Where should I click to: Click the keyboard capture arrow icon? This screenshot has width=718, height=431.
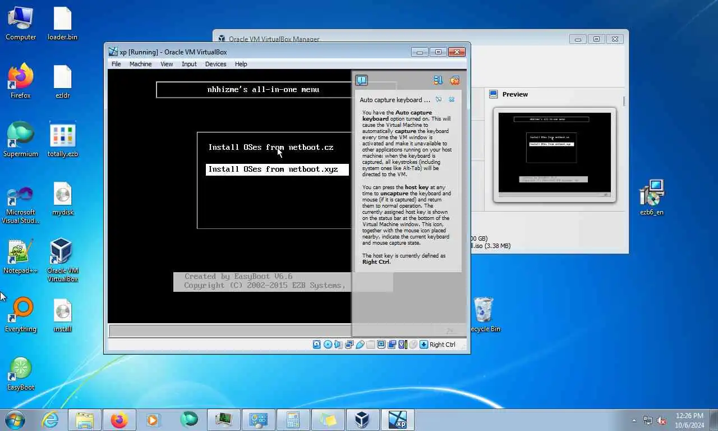click(424, 345)
